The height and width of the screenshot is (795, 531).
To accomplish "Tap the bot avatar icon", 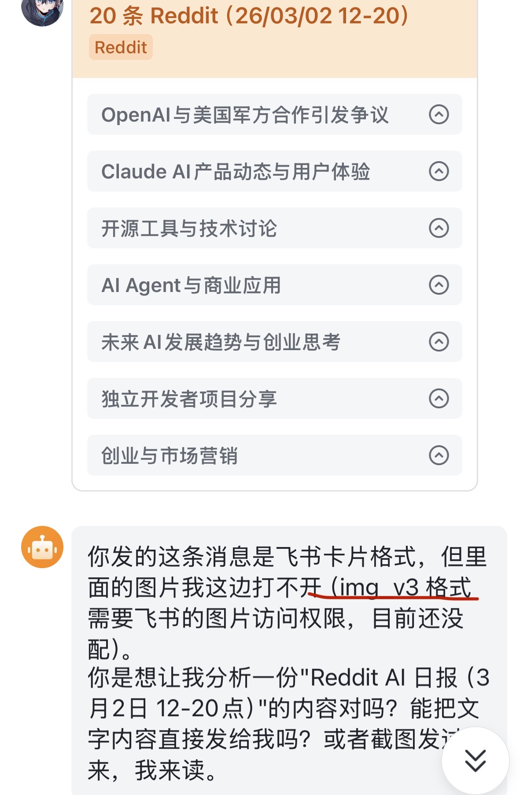I will 42,547.
